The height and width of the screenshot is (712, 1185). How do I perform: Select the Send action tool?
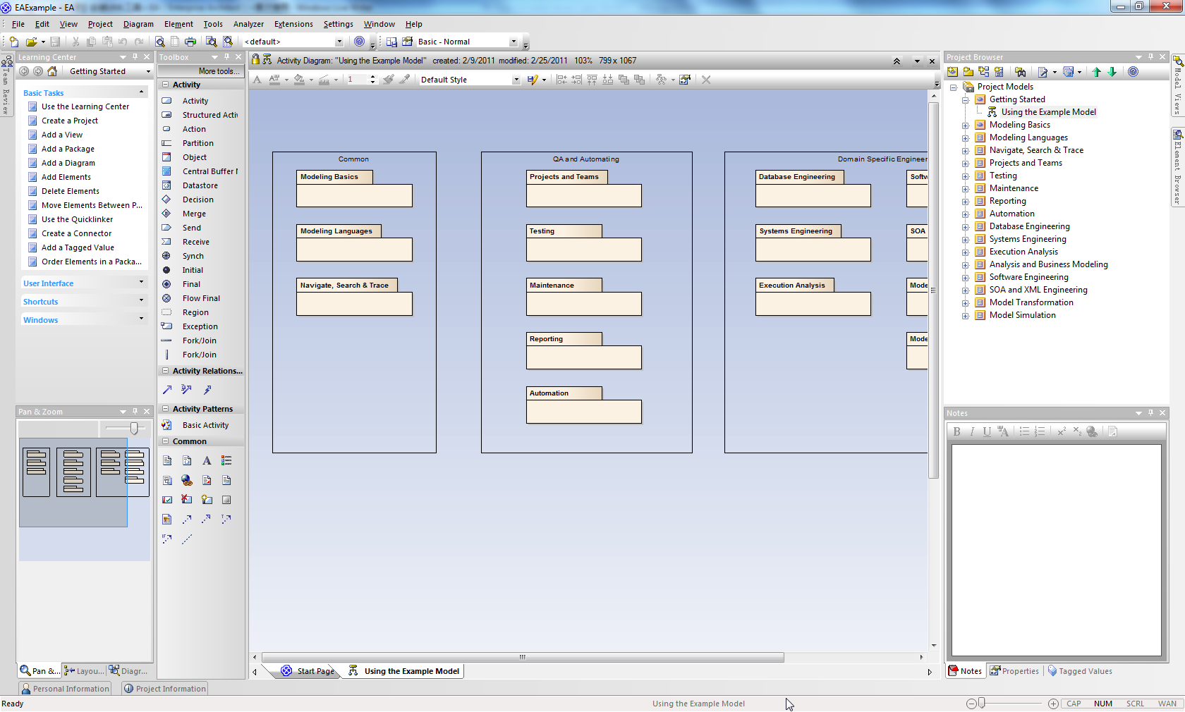(x=191, y=228)
